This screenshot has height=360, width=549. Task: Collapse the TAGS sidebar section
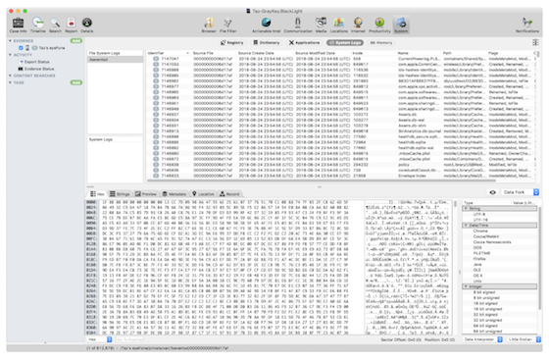point(10,82)
